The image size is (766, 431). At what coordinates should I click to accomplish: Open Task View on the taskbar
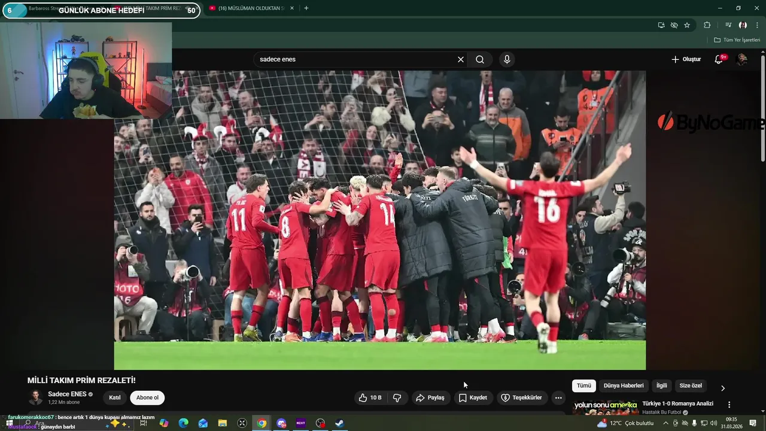(144, 423)
